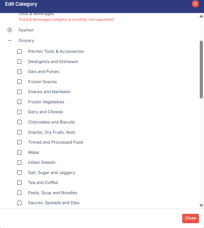Tick the Dairy and Cheese checkbox
Image resolution: width=204 pixels, height=228 pixels.
(19, 112)
